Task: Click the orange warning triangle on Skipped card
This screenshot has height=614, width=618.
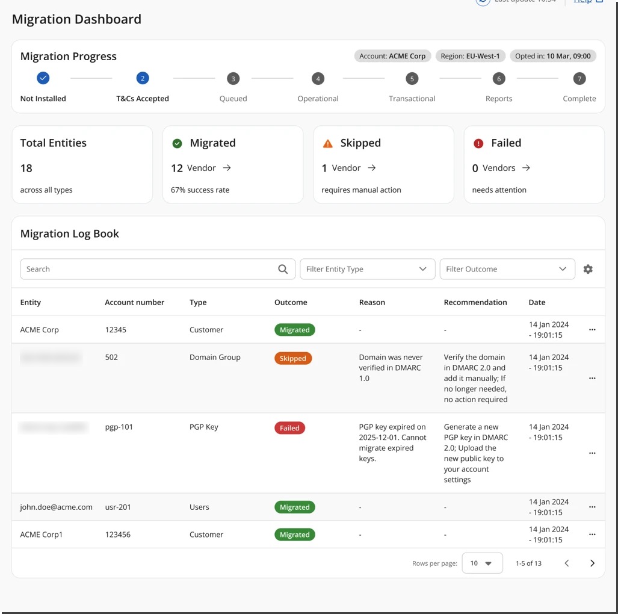Action: point(328,143)
